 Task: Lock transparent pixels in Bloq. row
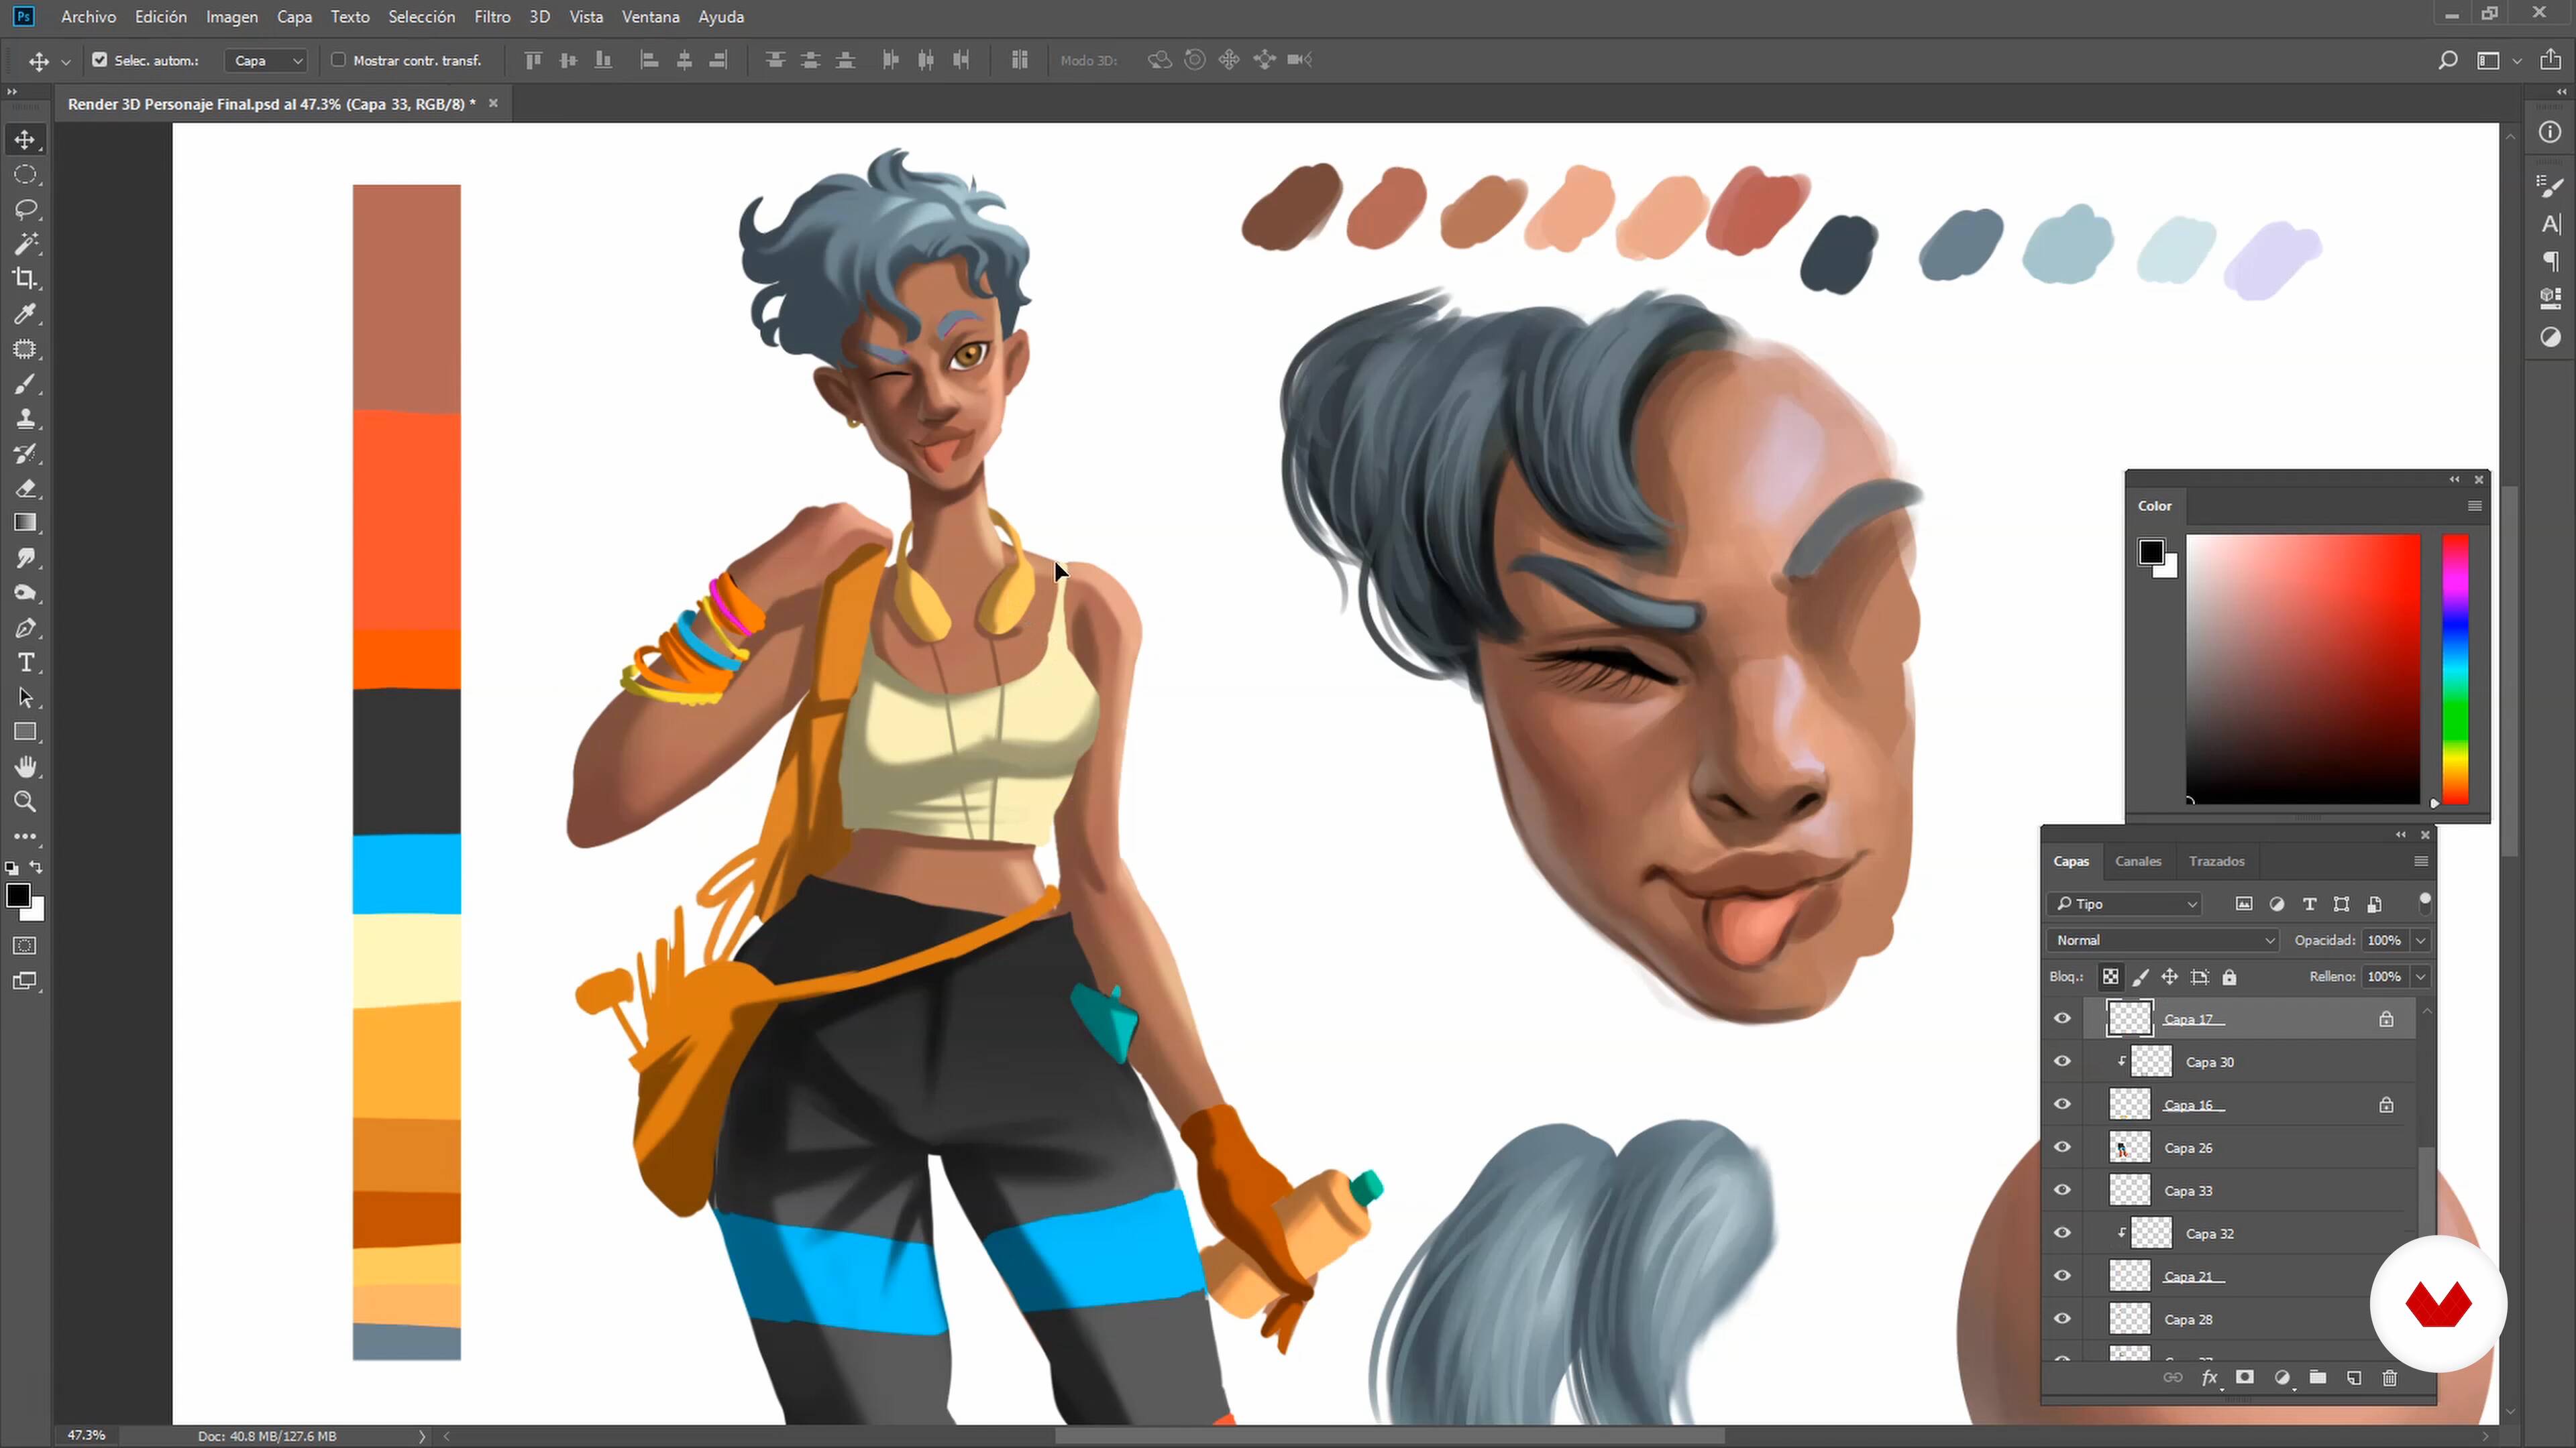2110,976
